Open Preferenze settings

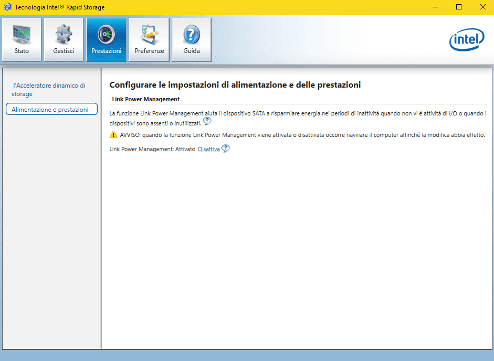[149, 40]
